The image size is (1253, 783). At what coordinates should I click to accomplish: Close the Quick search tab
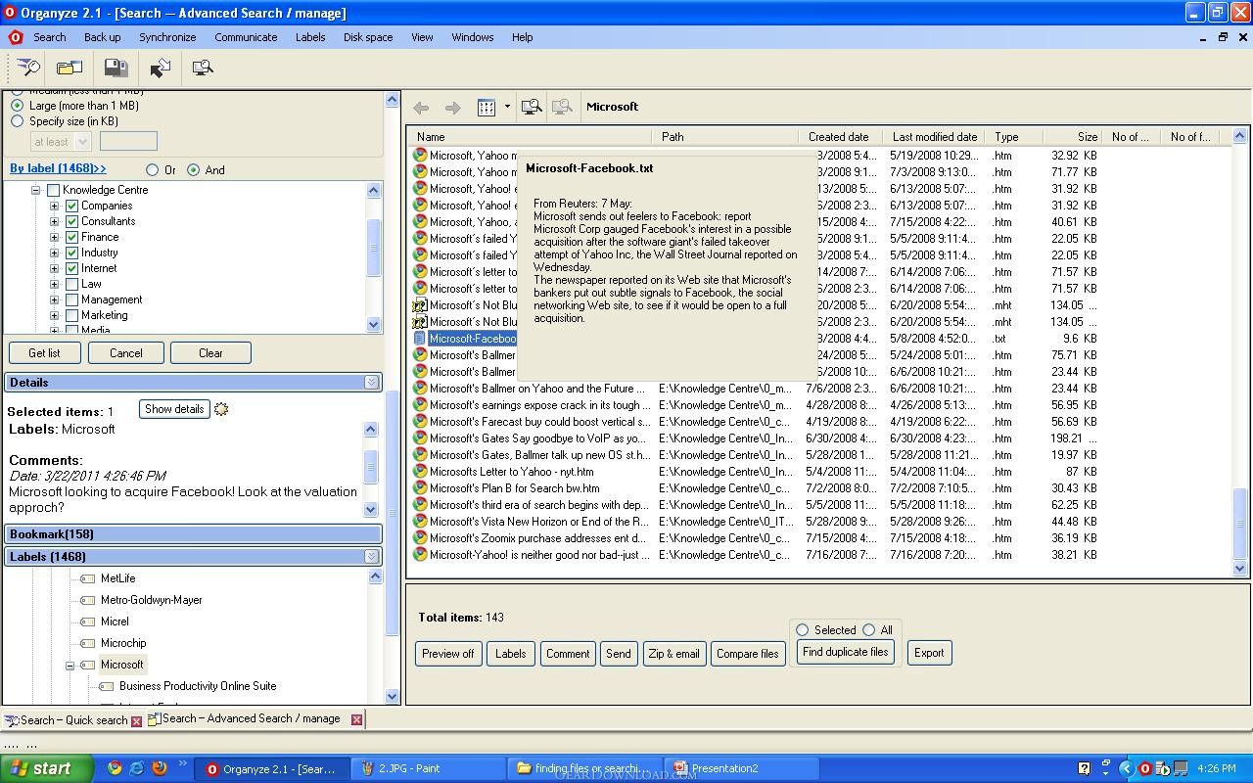point(136,720)
